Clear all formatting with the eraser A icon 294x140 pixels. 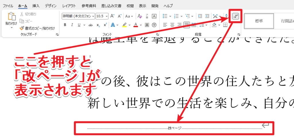140,16
